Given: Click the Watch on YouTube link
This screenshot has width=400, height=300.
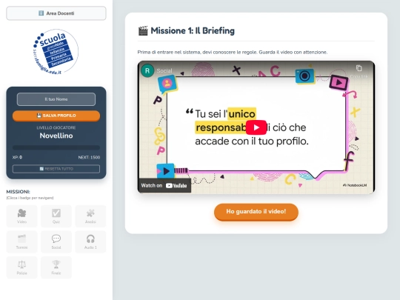Looking at the screenshot, I should click(x=164, y=185).
